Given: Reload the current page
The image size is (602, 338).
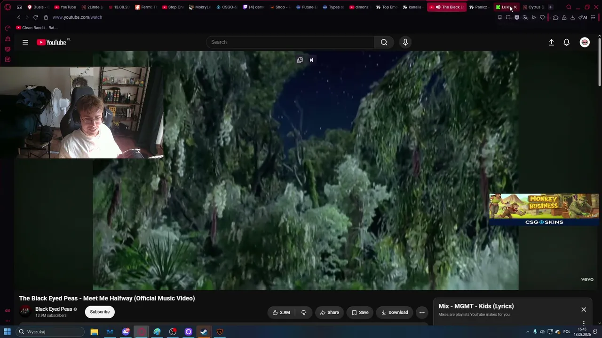Looking at the screenshot, I should pyautogui.click(x=35, y=17).
